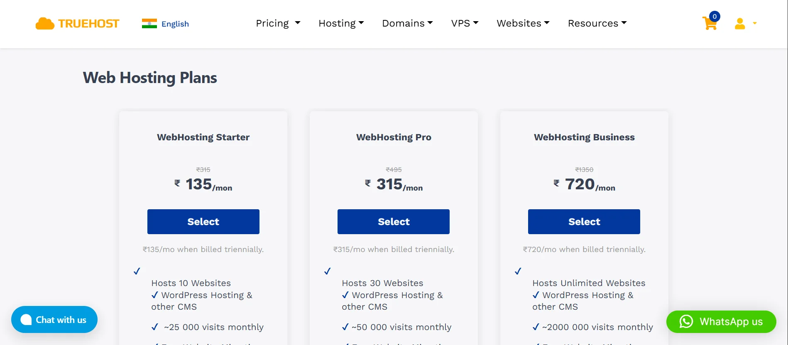Image resolution: width=788 pixels, height=345 pixels.
Task: Click the WhatsApp us button
Action: pos(721,322)
